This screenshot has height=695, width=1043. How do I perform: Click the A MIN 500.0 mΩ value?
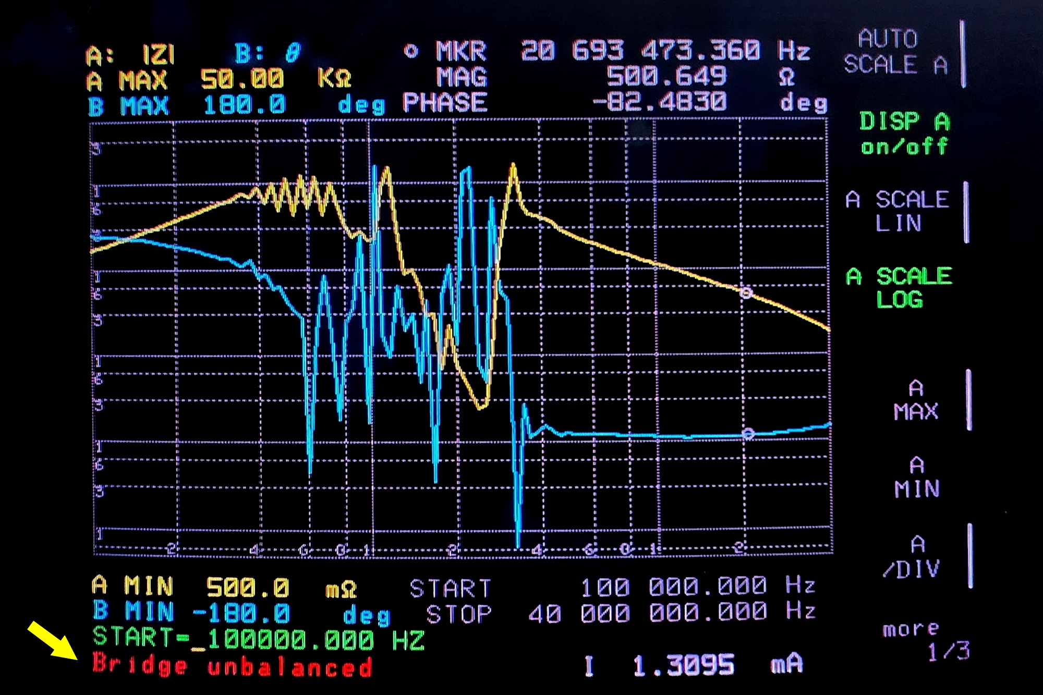[x=248, y=588]
